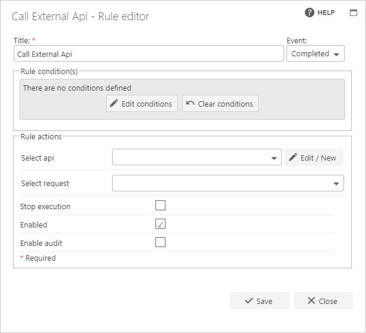Check the Stop execution checkbox
366x333 pixels.
click(x=160, y=206)
